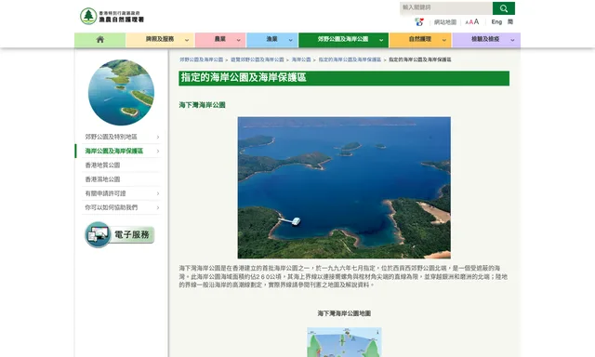Open the 漁業 menu
Viewport: 595px width, 357px height.
[x=271, y=39]
